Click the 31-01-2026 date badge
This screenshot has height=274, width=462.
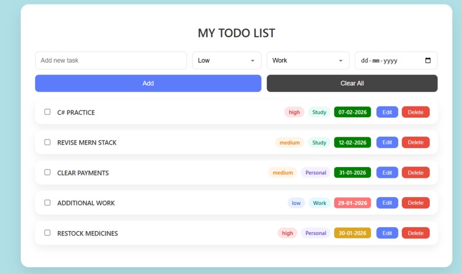pyautogui.click(x=353, y=173)
